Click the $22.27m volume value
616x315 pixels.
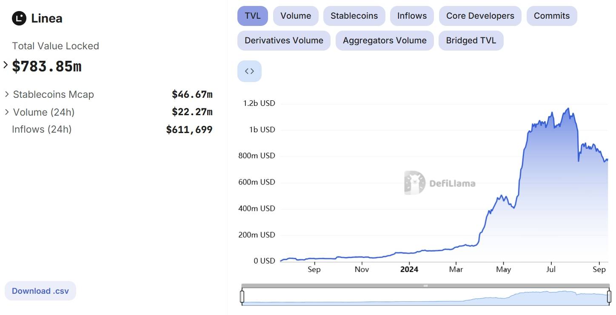(x=192, y=112)
